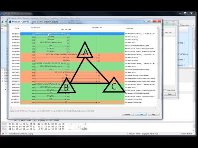Select the BYE row at time 132.389777
This screenshot has width=198, height=148.
pyautogui.click(x=72, y=99)
